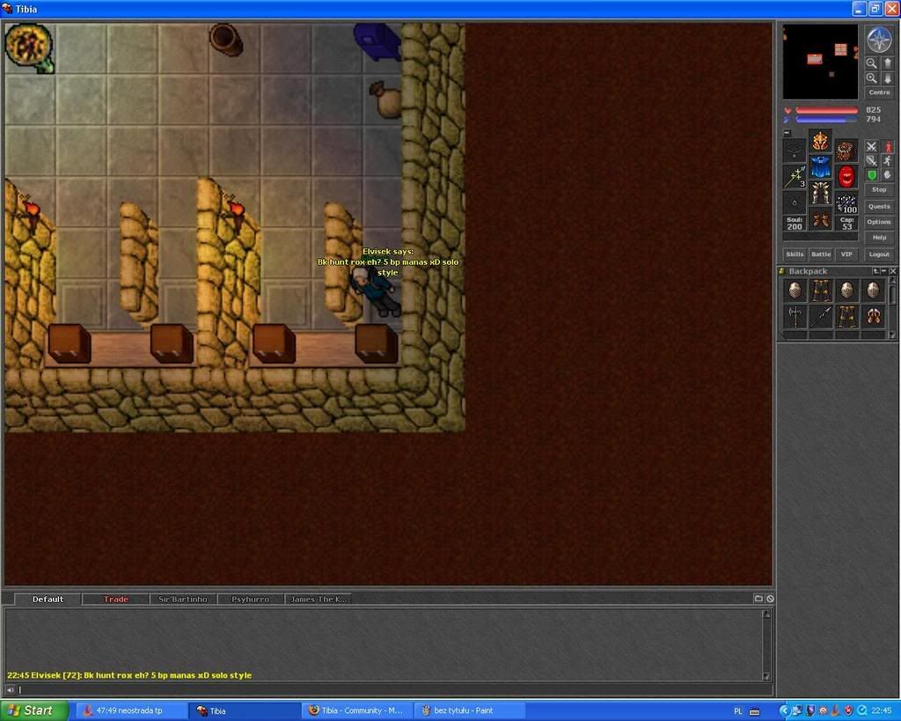Open the VIP list panel
The width and height of the screenshot is (901, 721).
[846, 254]
